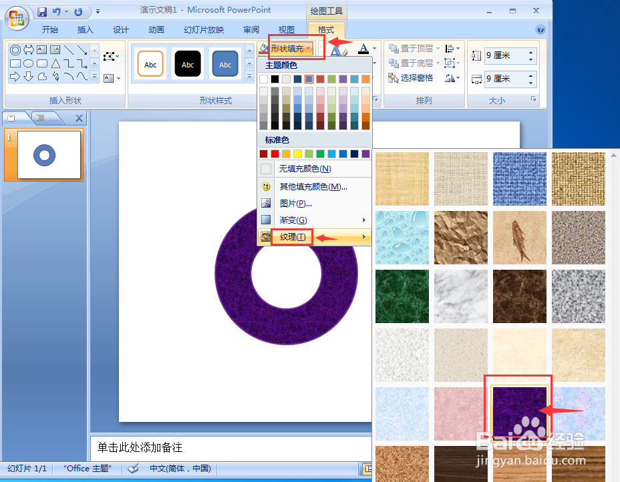Open the 渐变 (Gradient) submenu
Viewport: 620px width, 482px height.
[x=315, y=220]
